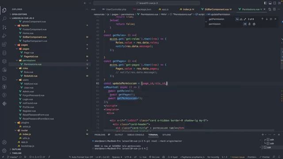Go to previous match arrow
283x159 pixels.
point(262,19)
